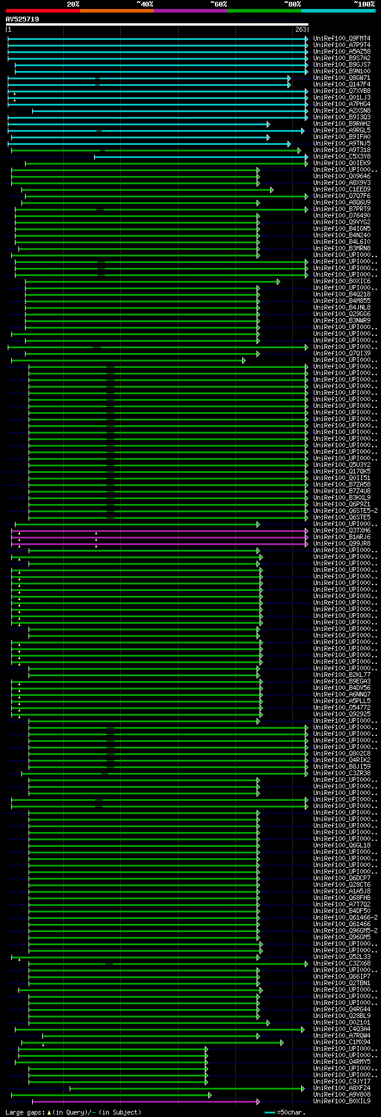Select hit label UniRef100_Q802C8
Viewport: 381px width, 1117px height.
(x=342, y=754)
